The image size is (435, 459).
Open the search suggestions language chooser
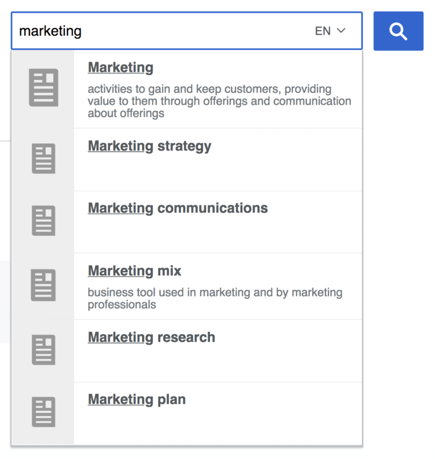pos(330,32)
